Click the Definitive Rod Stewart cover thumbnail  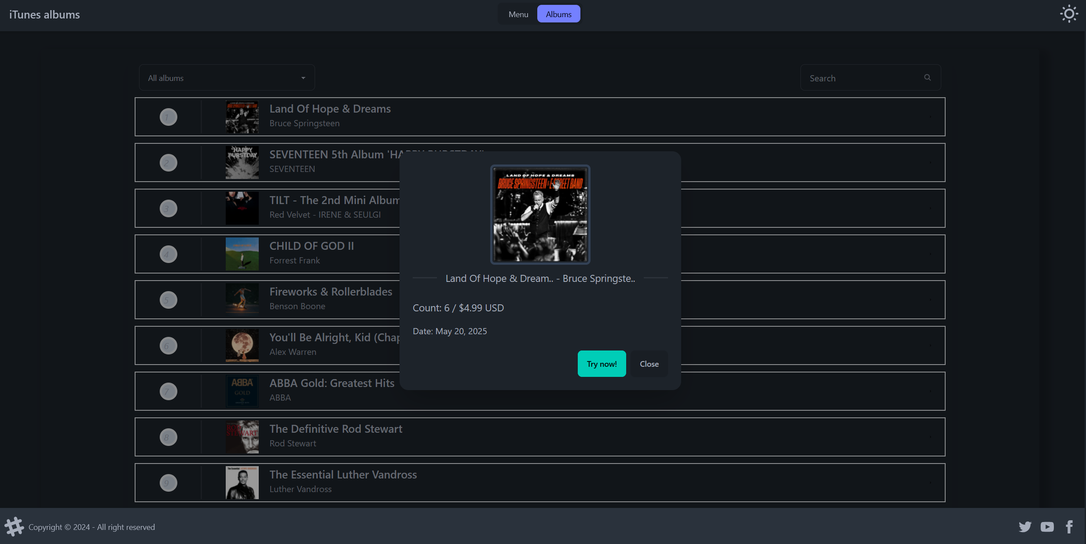242,437
